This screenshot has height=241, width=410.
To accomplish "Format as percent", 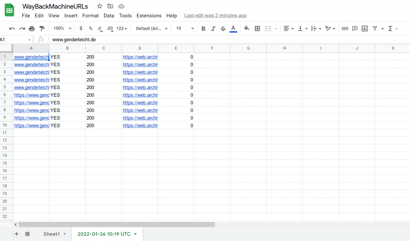I will coord(90,28).
